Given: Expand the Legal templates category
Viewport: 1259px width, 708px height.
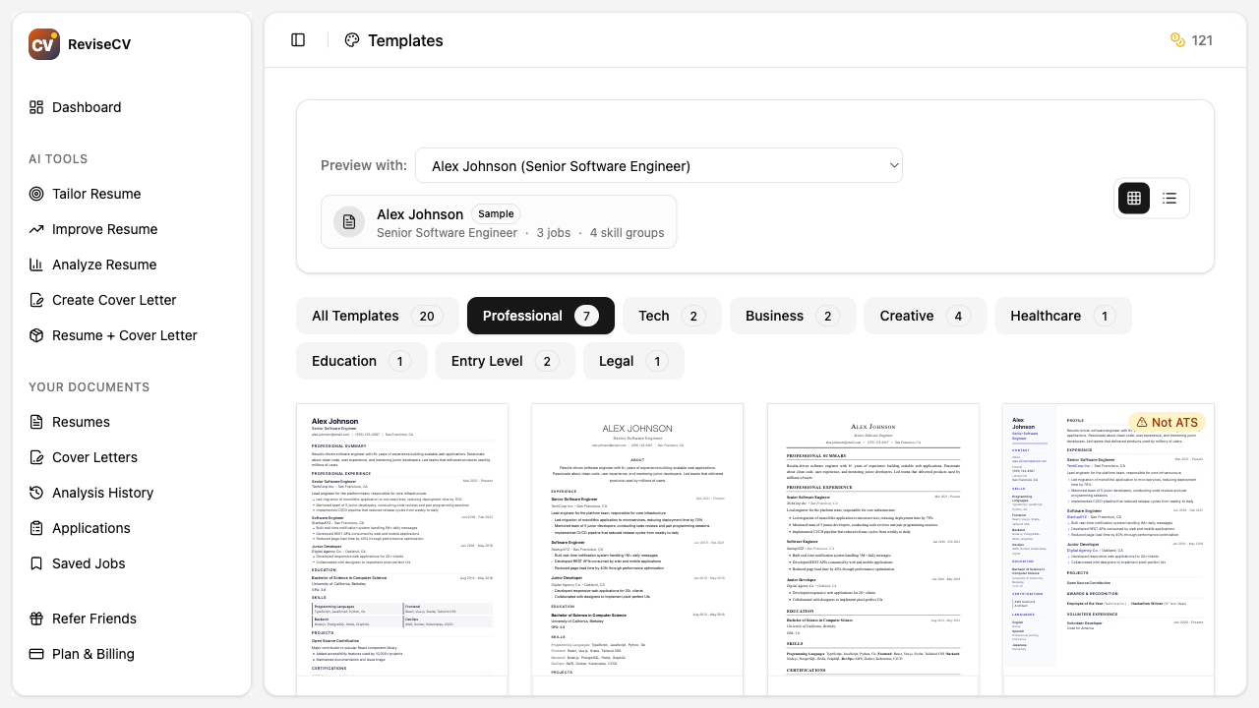Looking at the screenshot, I should (x=633, y=361).
